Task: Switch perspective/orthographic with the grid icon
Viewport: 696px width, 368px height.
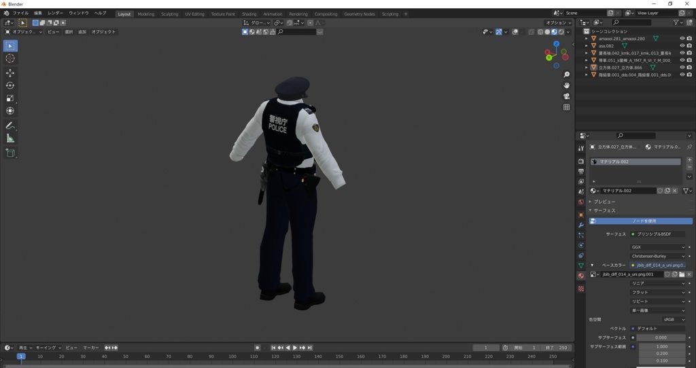Action: (x=566, y=107)
